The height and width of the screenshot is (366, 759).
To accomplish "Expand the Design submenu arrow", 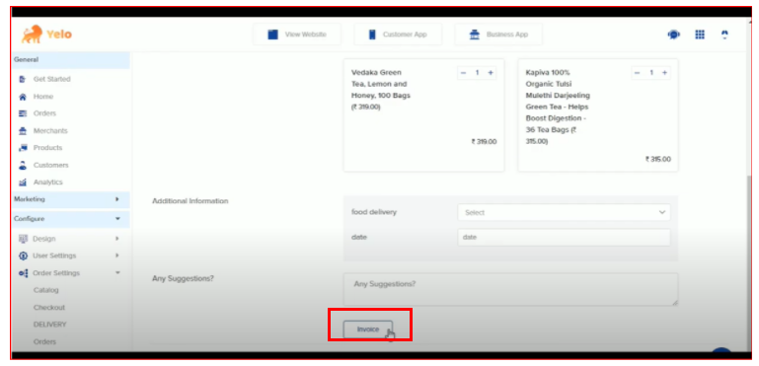I will [x=117, y=239].
